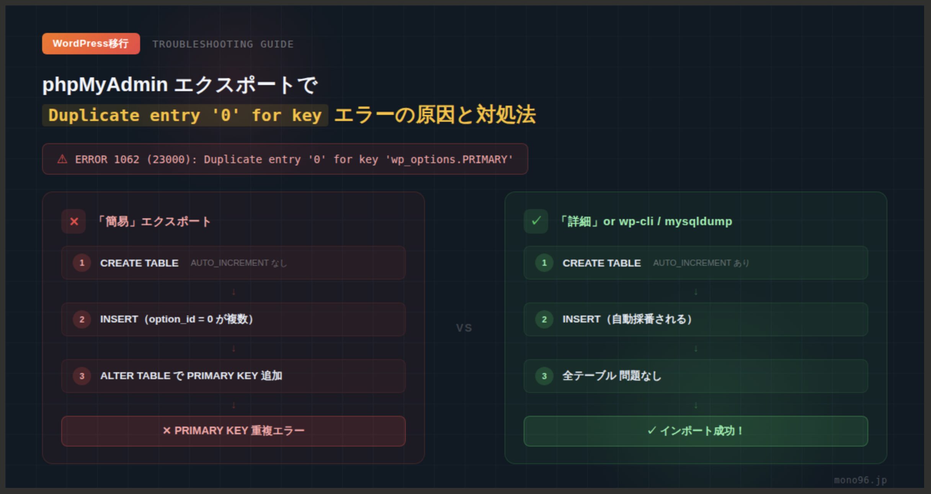Click the AUTO_INCREMENT あり note
Viewport: 931px width, 494px height.
coord(701,263)
